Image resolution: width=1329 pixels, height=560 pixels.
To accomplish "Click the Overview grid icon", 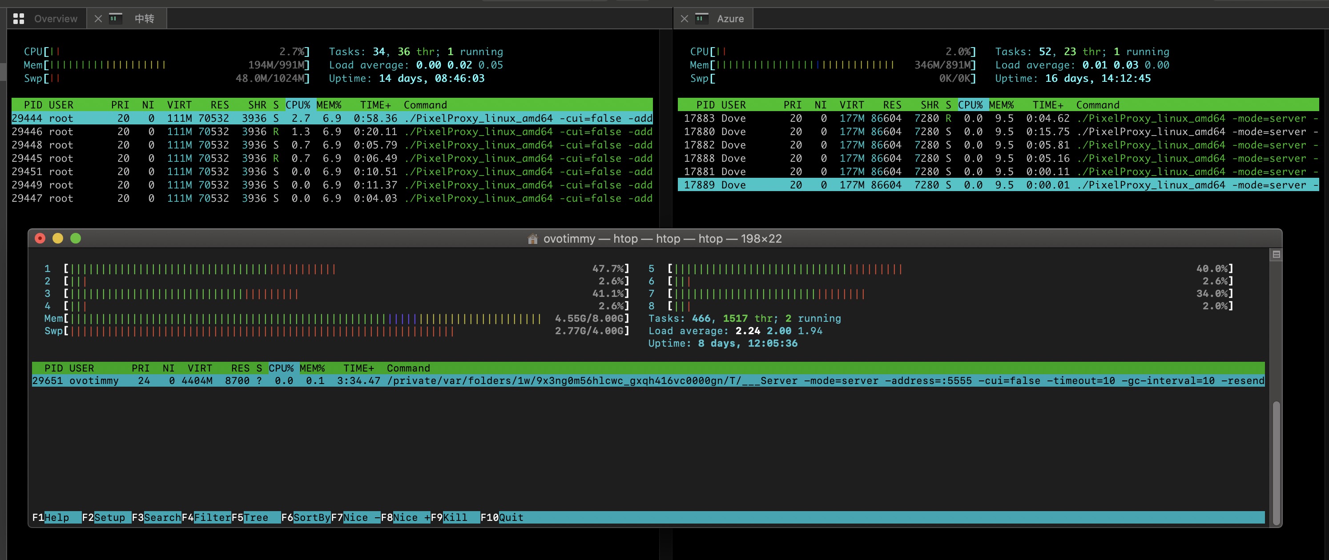I will pyautogui.click(x=19, y=19).
